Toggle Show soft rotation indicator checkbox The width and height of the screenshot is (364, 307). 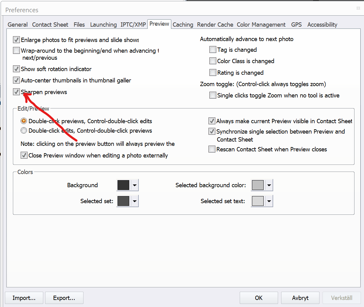coord(16,69)
